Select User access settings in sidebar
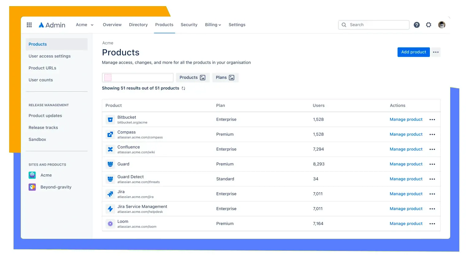Image resolution: width=471 pixels, height=259 pixels. pyautogui.click(x=50, y=56)
